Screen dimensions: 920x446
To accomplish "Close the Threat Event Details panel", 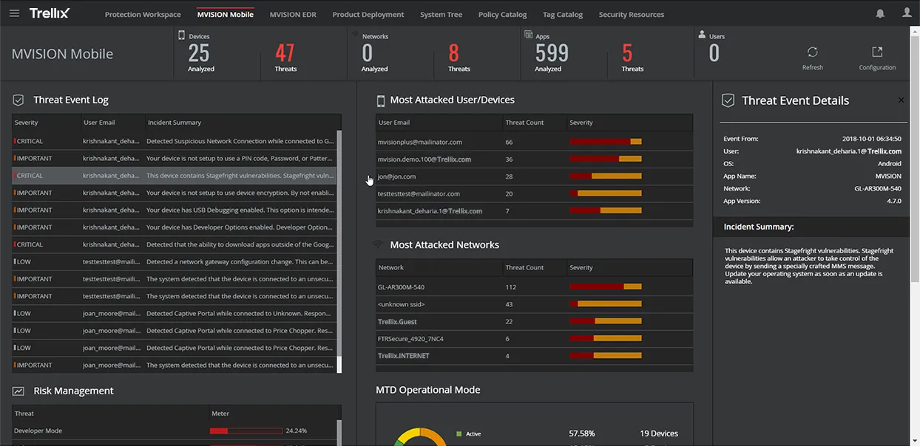I will click(901, 100).
